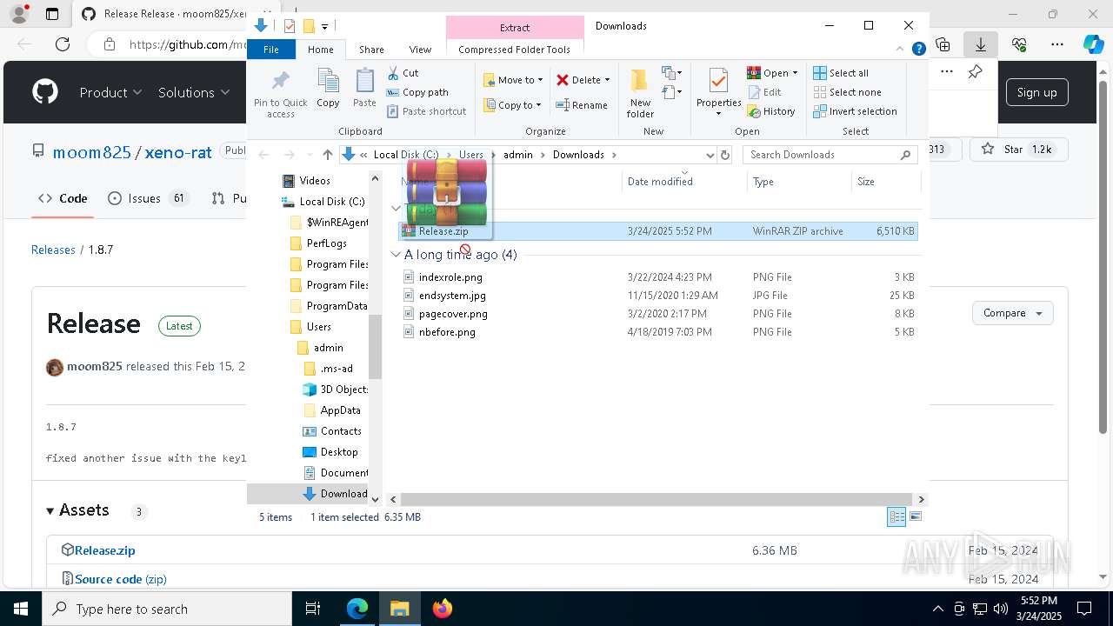This screenshot has height=626, width=1113.
Task: Click the Cut scissors command
Action: [403, 73]
